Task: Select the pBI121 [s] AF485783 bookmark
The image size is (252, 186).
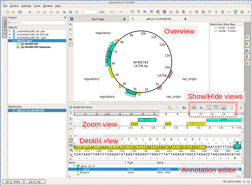Action: click(x=37, y=110)
